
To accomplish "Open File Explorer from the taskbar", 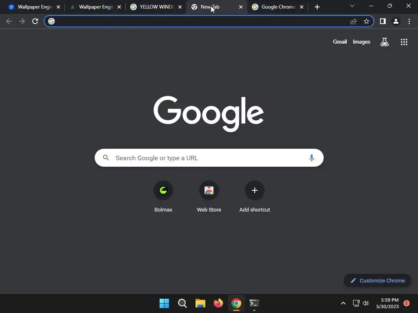I will (x=200, y=303).
